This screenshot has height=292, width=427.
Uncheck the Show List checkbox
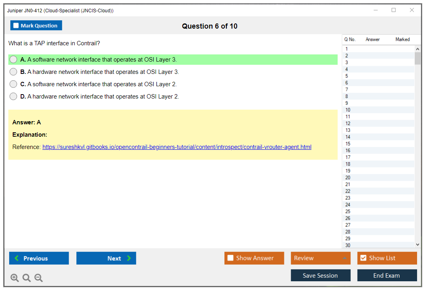363,258
